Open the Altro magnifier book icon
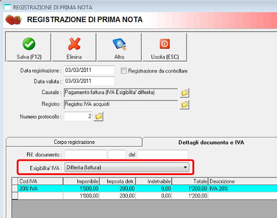This screenshot has height=218, width=277. 119,44
